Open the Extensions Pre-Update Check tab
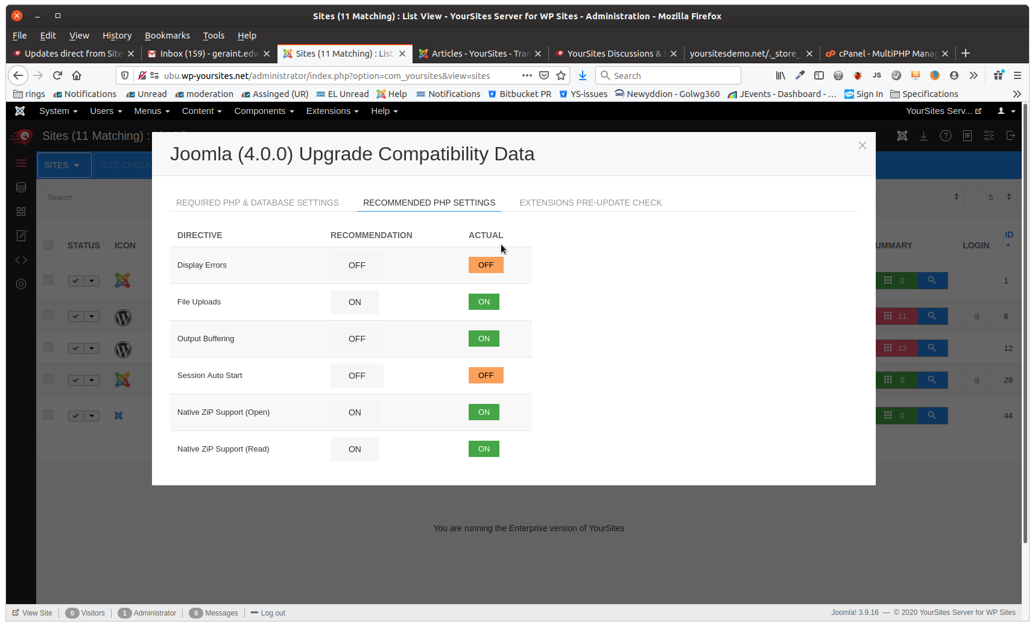The height and width of the screenshot is (627, 1035). [590, 203]
